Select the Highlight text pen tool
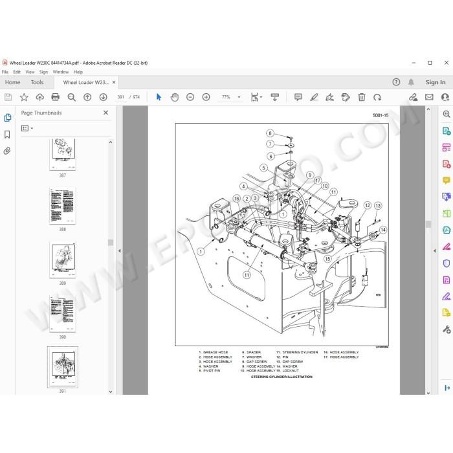 click(314, 97)
